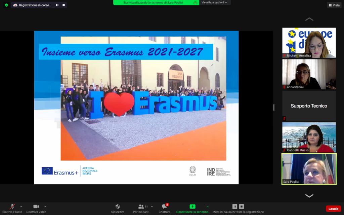The height and width of the screenshot is (215, 344).
Task: Select annaritabini video thumbnail
Action: coord(309,74)
